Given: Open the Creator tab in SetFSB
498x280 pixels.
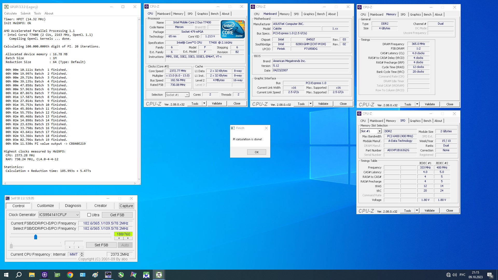Looking at the screenshot, I should point(101,206).
